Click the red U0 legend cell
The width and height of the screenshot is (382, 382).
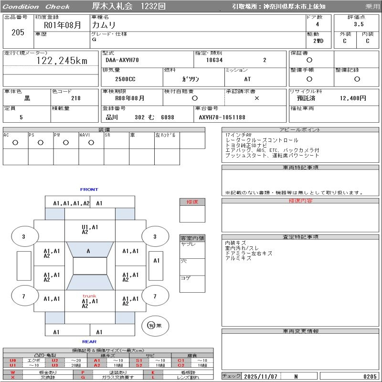13,361
